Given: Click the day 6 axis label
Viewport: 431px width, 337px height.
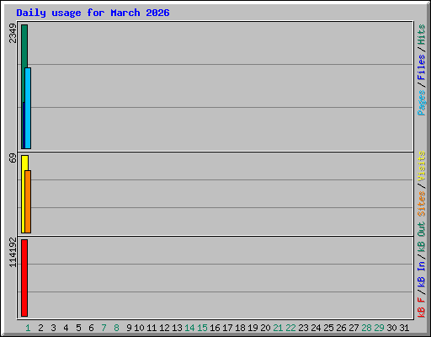Looking at the screenshot, I should click(x=91, y=328).
